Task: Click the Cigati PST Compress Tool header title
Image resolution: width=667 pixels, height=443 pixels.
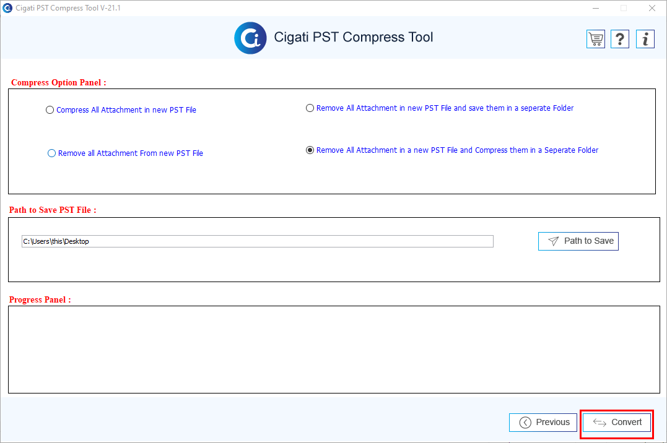Action: coord(354,37)
